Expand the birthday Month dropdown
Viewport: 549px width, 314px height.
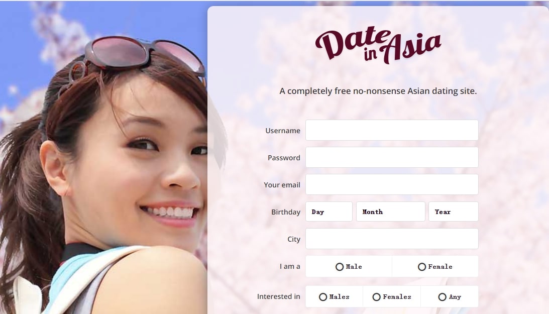pyautogui.click(x=390, y=212)
